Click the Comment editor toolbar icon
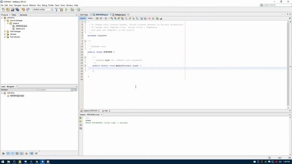Viewport: 292px width, 164px height. [x=157, y=18]
